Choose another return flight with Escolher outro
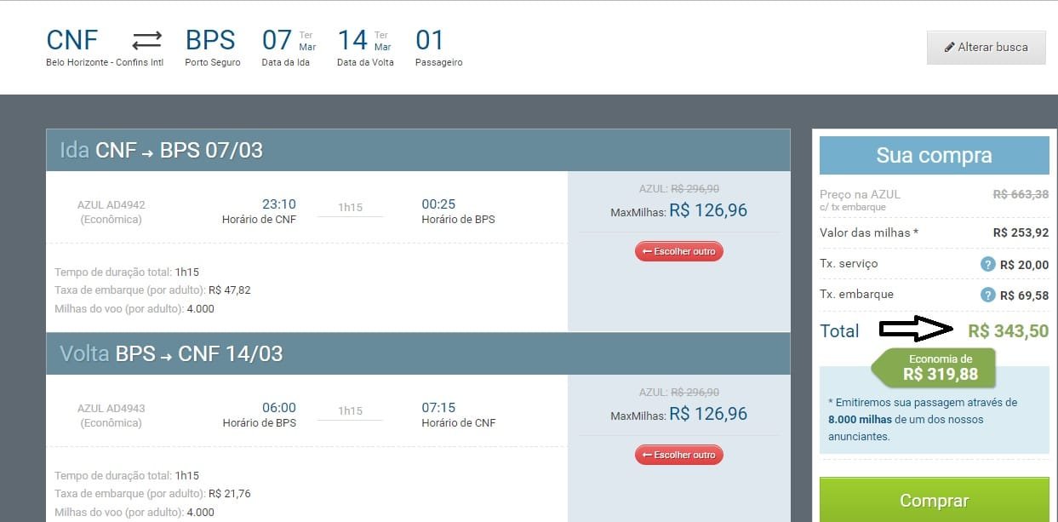Image resolution: width=1058 pixels, height=522 pixels. pyautogui.click(x=679, y=455)
